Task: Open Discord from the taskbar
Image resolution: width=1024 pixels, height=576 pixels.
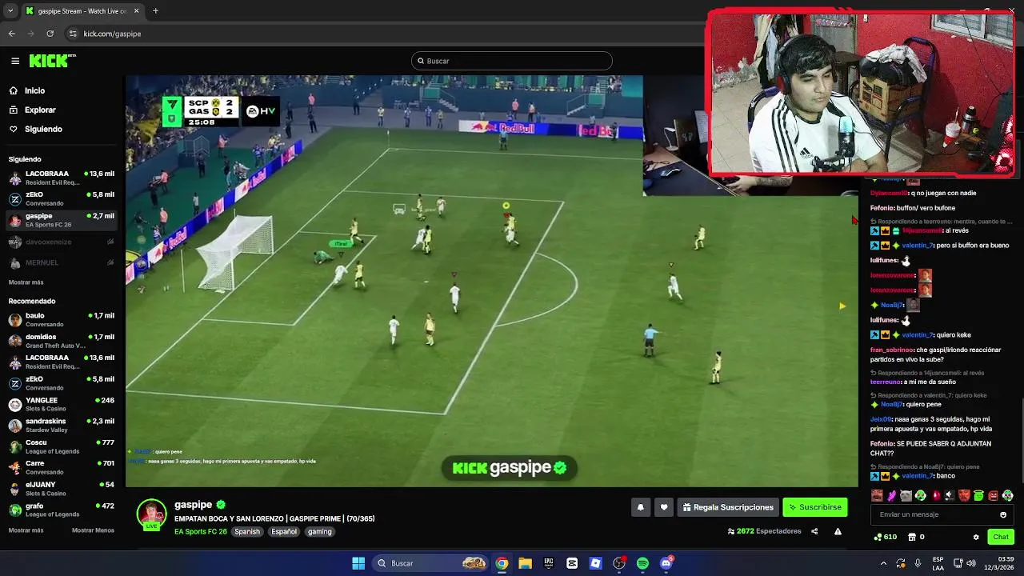Action: pyautogui.click(x=666, y=563)
